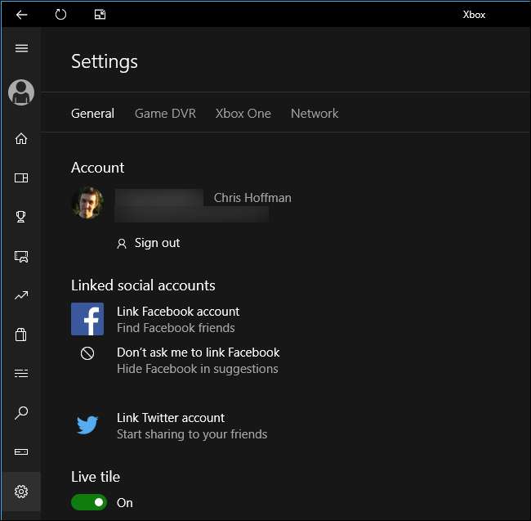Click the Settings gear in sidebar
The width and height of the screenshot is (531, 521).
[x=21, y=492]
